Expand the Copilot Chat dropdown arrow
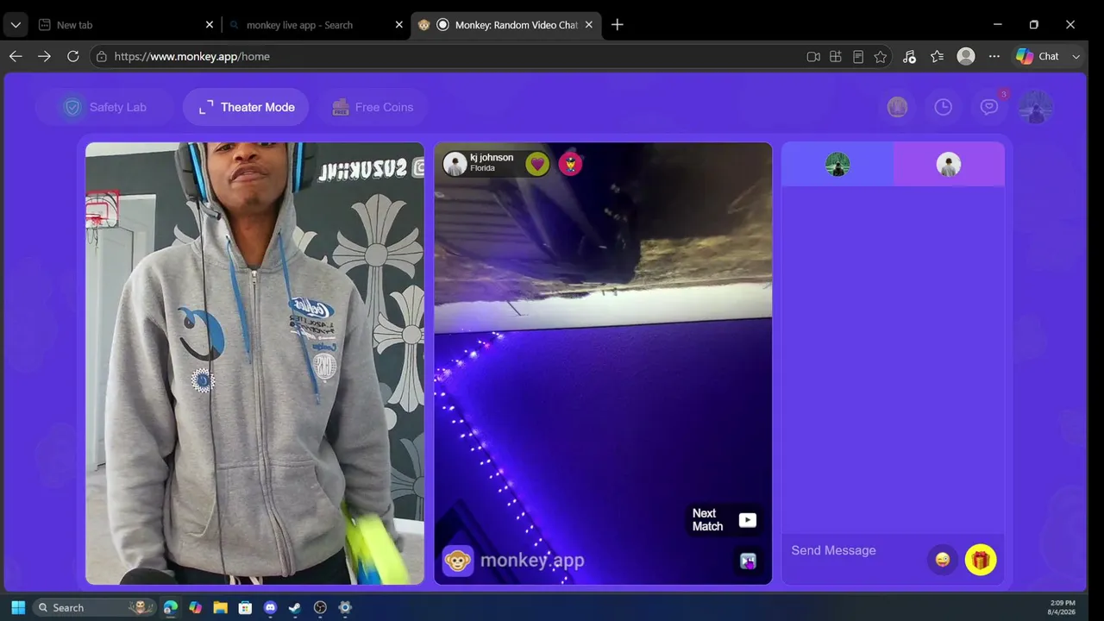Viewport: 1104px width, 621px height. tap(1076, 56)
